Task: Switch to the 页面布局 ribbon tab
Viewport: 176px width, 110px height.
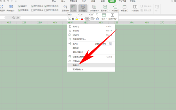Action: click(74, 1)
